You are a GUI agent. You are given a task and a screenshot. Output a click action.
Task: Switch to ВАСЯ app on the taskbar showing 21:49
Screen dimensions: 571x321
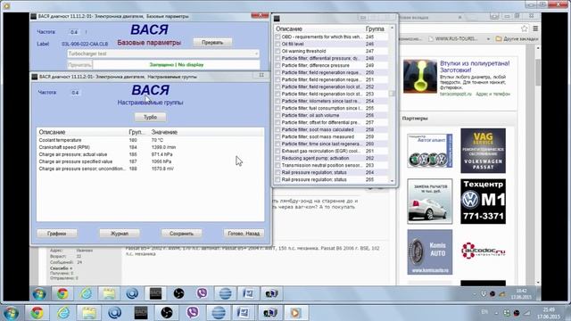click(x=141, y=313)
